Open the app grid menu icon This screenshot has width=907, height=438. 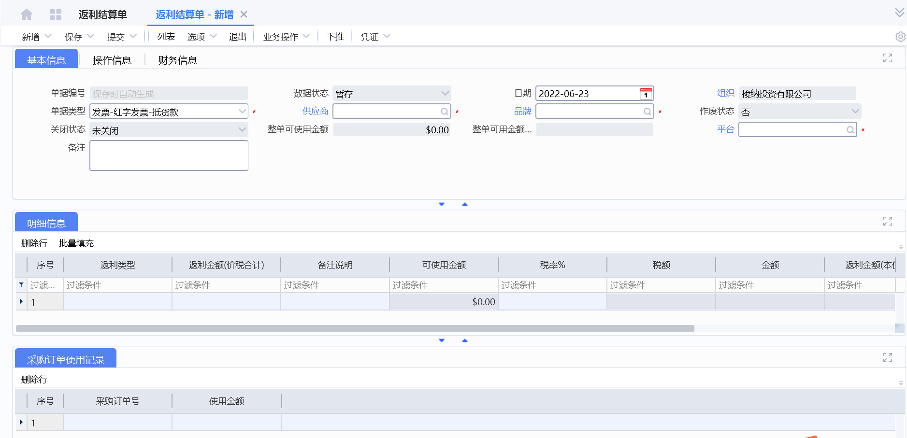pos(56,14)
